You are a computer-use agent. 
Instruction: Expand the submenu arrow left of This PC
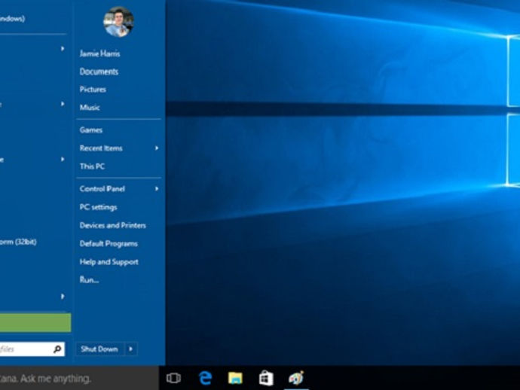tap(63, 160)
